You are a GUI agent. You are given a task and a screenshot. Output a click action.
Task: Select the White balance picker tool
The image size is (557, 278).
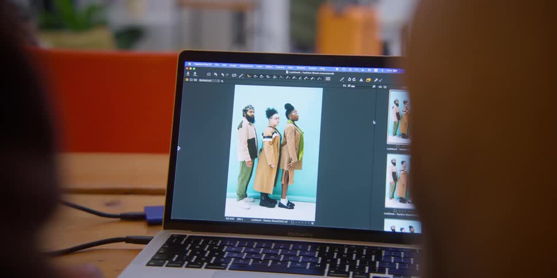312,78
